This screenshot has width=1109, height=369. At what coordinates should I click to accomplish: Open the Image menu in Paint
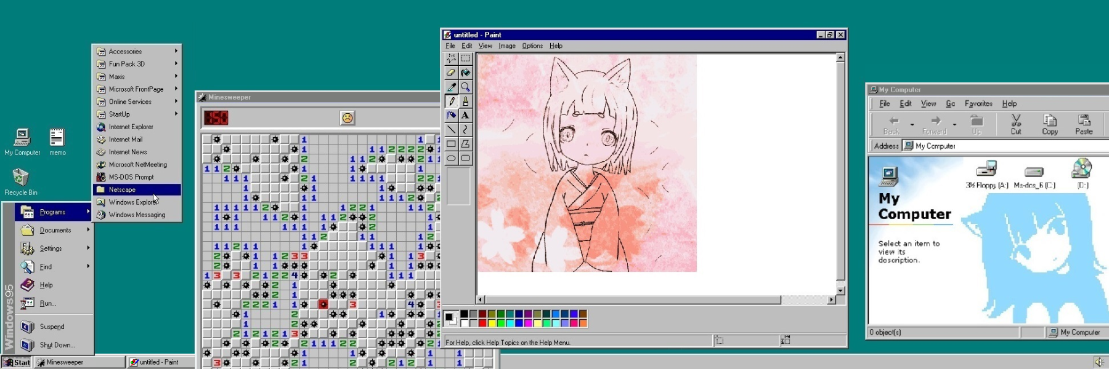(507, 46)
